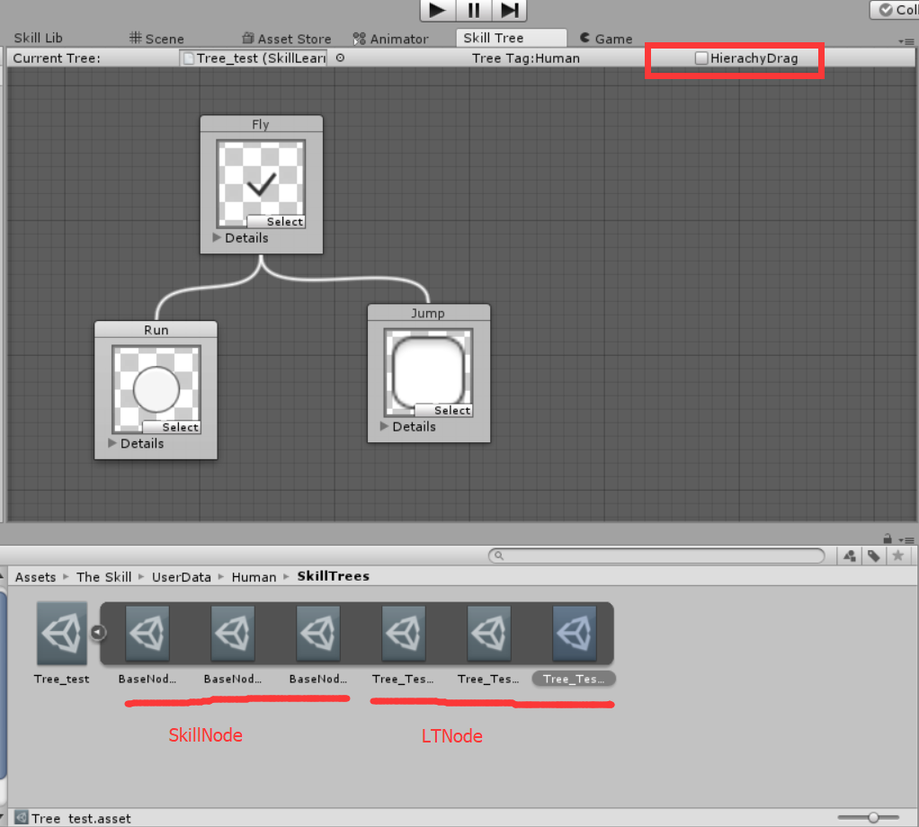Image resolution: width=919 pixels, height=827 pixels.
Task: Click the SkillTrees breadcrumb
Action: 333,576
